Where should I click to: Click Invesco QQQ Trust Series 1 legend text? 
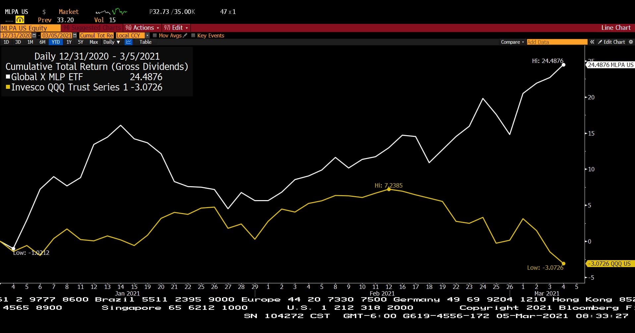(x=70, y=87)
